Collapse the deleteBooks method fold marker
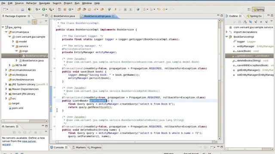The image size is (275, 154). (x=55, y=127)
